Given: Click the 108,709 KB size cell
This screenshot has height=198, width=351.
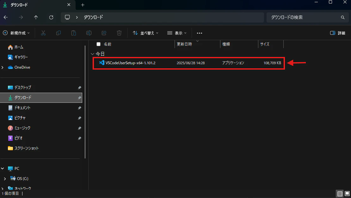Looking at the screenshot, I should click(x=272, y=63).
